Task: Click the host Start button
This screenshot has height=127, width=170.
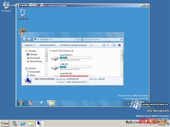Action: click(x=5, y=123)
